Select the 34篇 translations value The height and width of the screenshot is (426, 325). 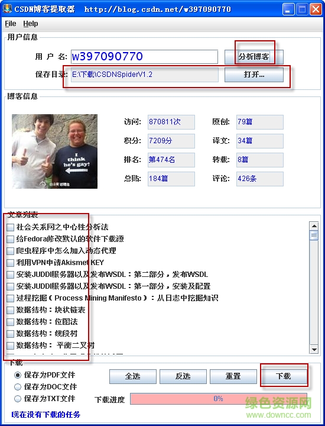coord(260,141)
